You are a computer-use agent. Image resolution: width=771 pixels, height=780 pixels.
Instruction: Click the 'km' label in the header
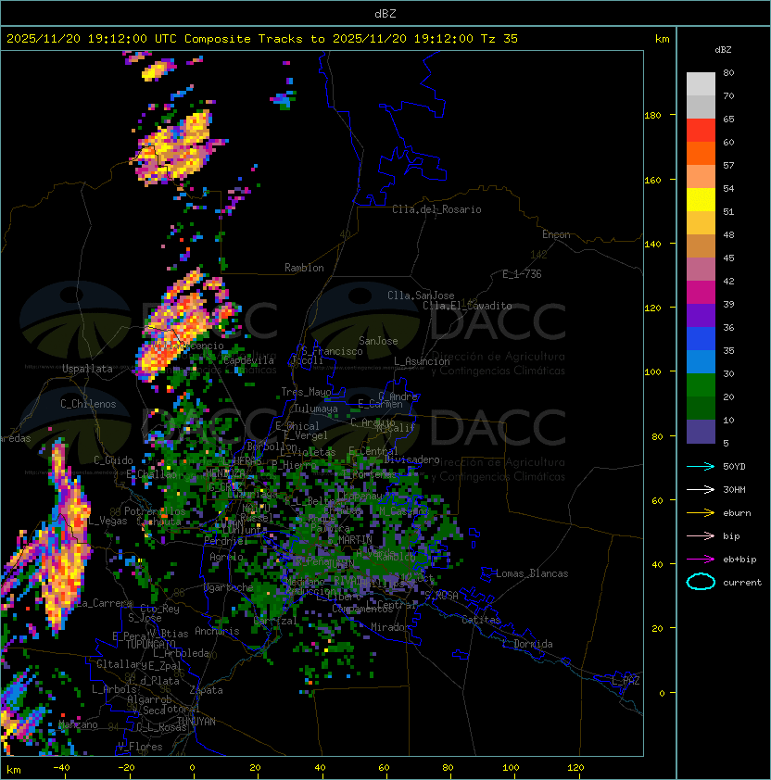click(x=662, y=39)
